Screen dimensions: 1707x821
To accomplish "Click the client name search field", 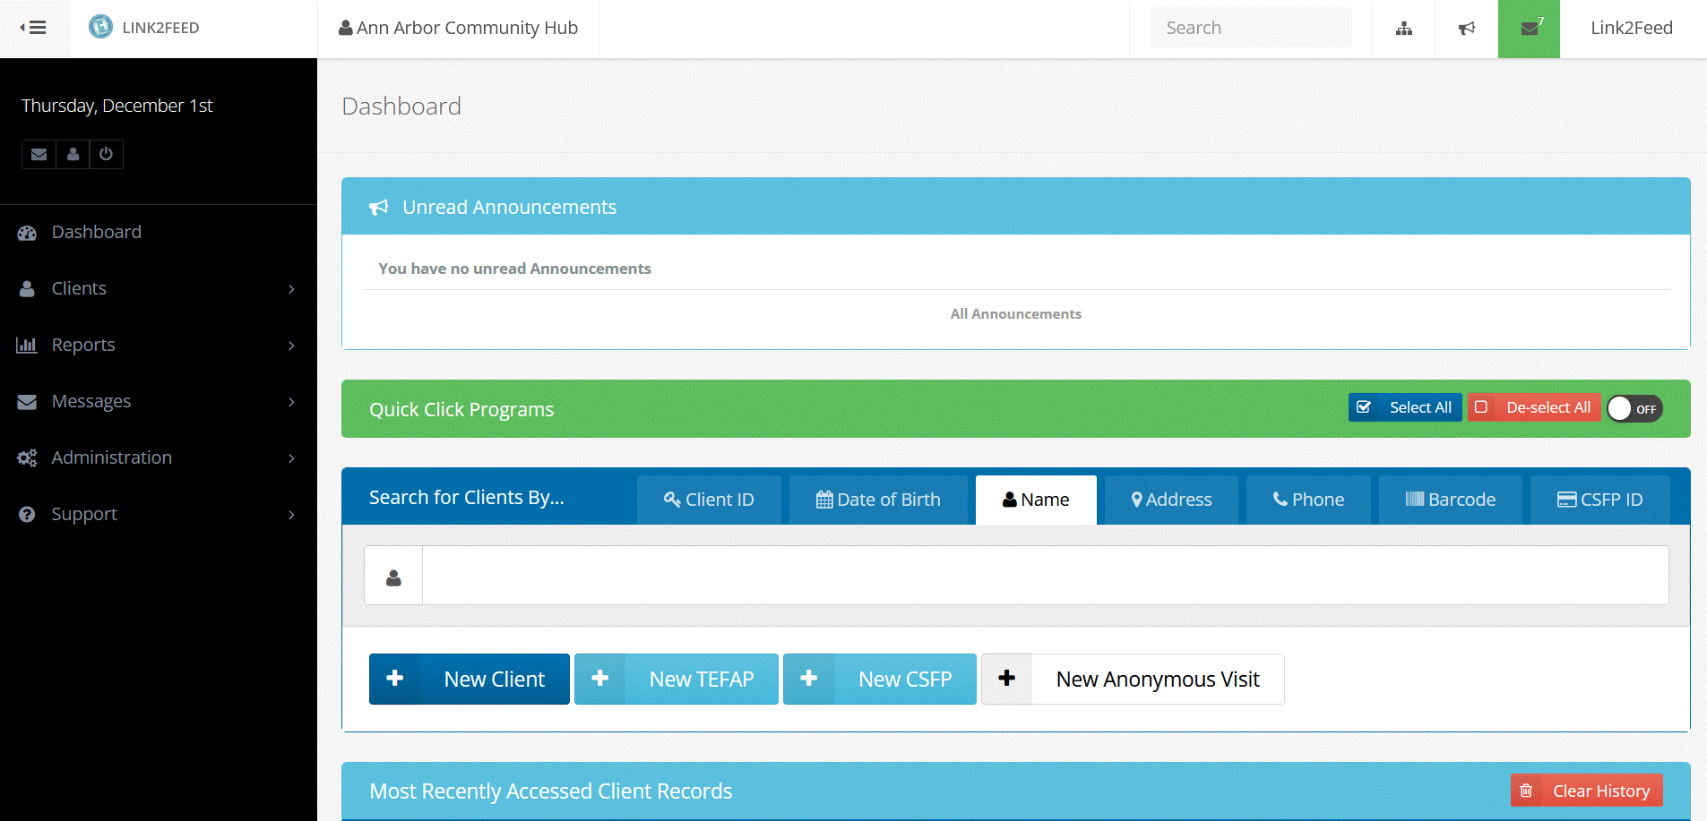I will [1044, 576].
